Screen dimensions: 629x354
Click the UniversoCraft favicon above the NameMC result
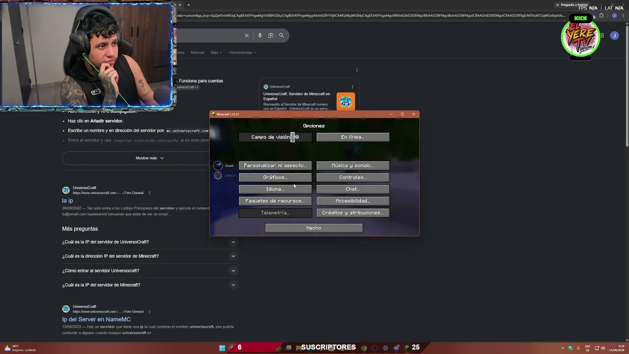click(x=66, y=309)
